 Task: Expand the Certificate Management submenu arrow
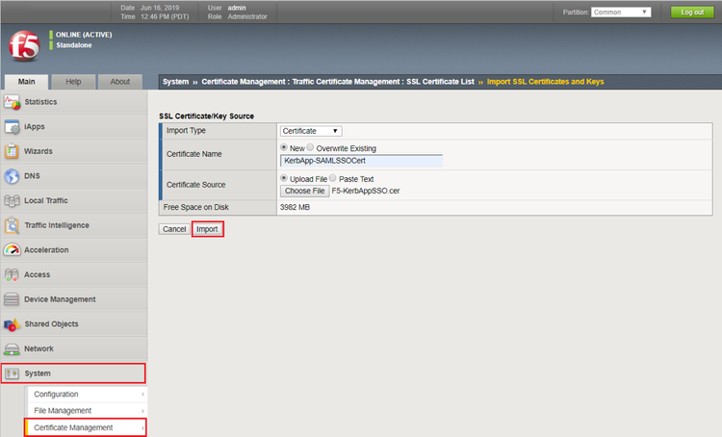(142, 427)
